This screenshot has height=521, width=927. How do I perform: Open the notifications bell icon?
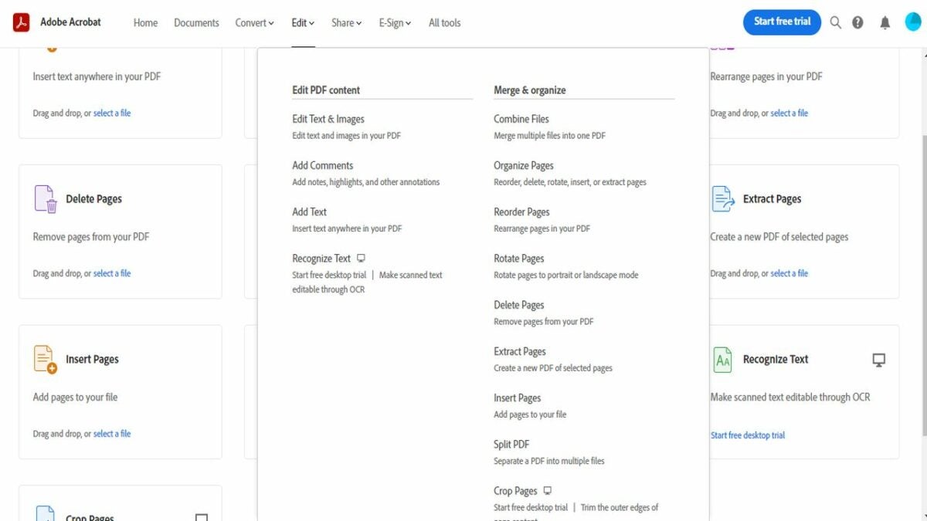click(885, 22)
